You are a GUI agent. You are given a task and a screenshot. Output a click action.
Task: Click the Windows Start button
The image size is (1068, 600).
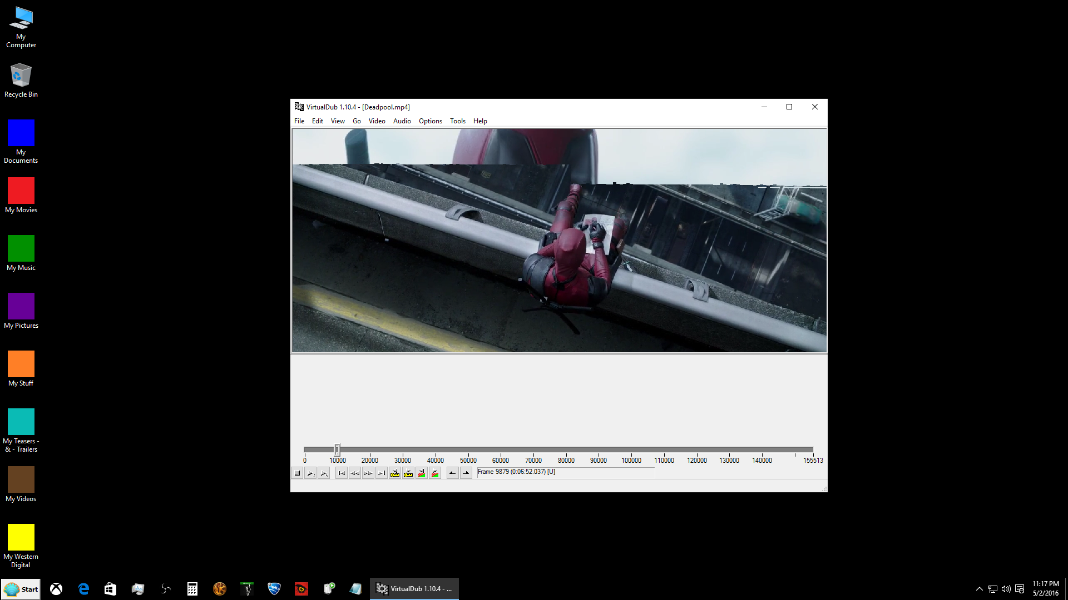click(21, 589)
